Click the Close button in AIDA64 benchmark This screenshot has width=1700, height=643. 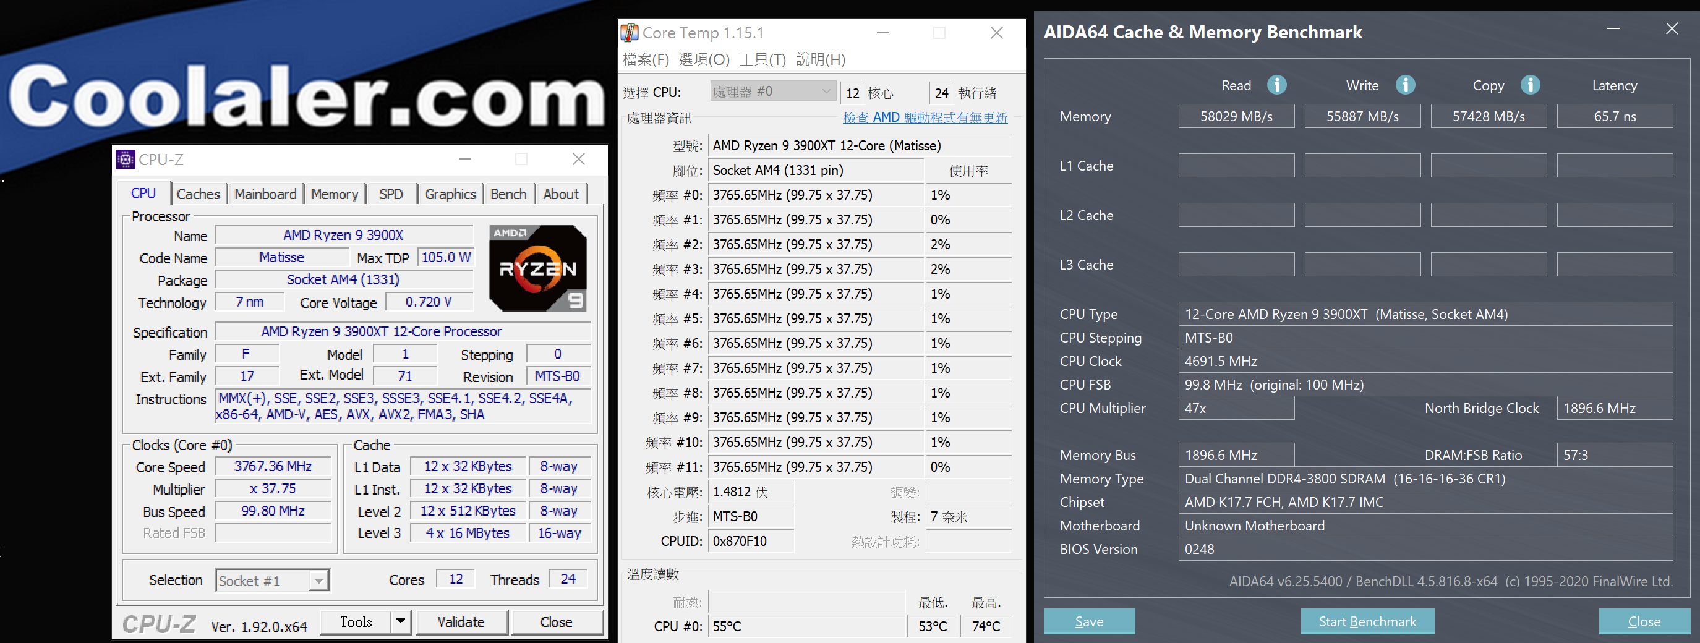point(1644,621)
